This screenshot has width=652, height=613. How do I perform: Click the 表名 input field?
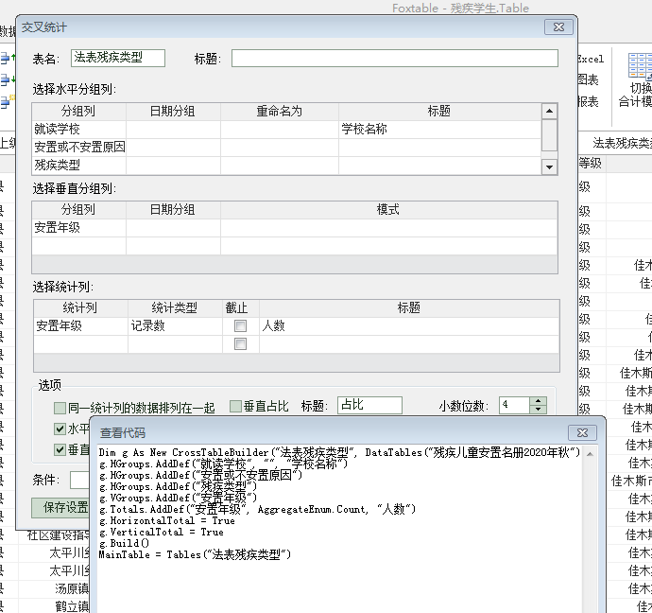pyautogui.click(x=118, y=59)
